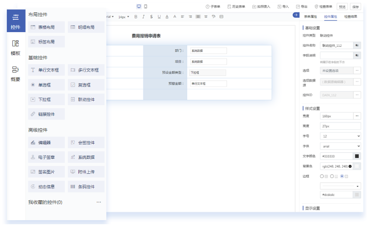Click the 预览 preview button
369x227 pixels.
(x=342, y=6)
